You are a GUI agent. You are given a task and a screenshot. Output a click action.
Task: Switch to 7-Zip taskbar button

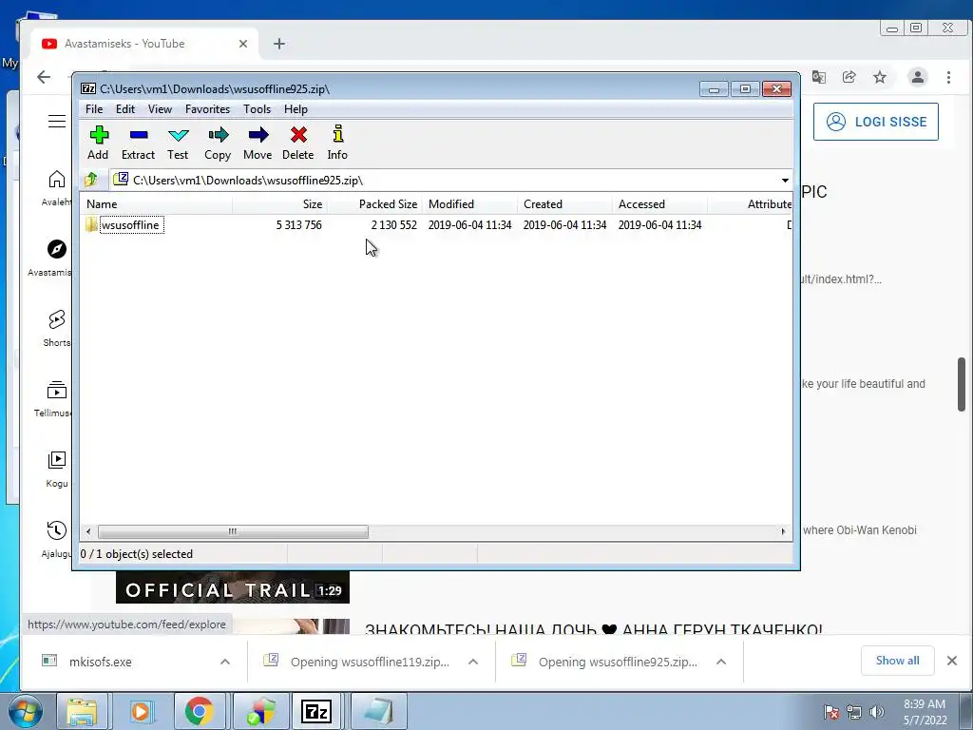(x=316, y=711)
